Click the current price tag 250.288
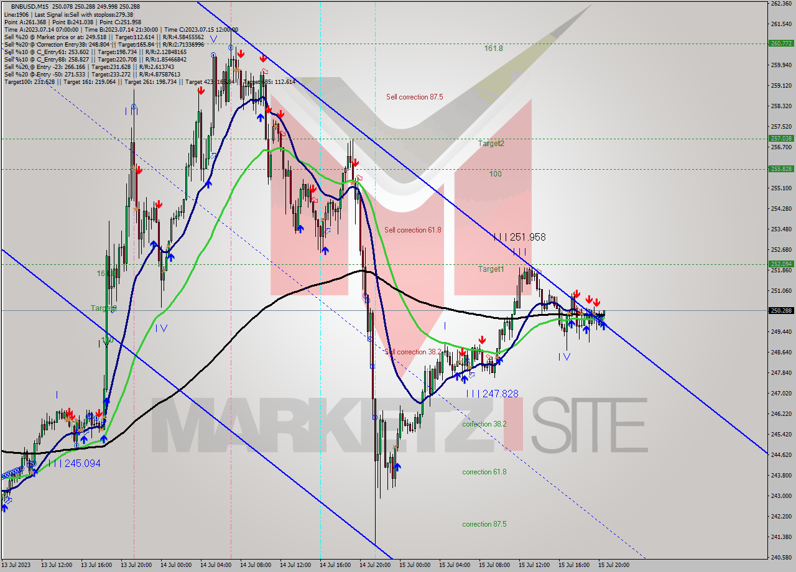The image size is (796, 572). click(781, 310)
